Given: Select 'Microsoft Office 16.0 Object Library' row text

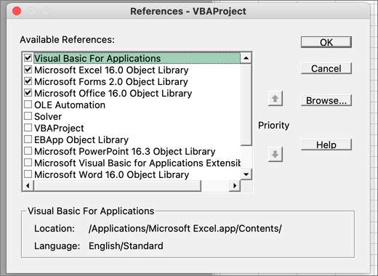Looking at the screenshot, I should point(113,93).
